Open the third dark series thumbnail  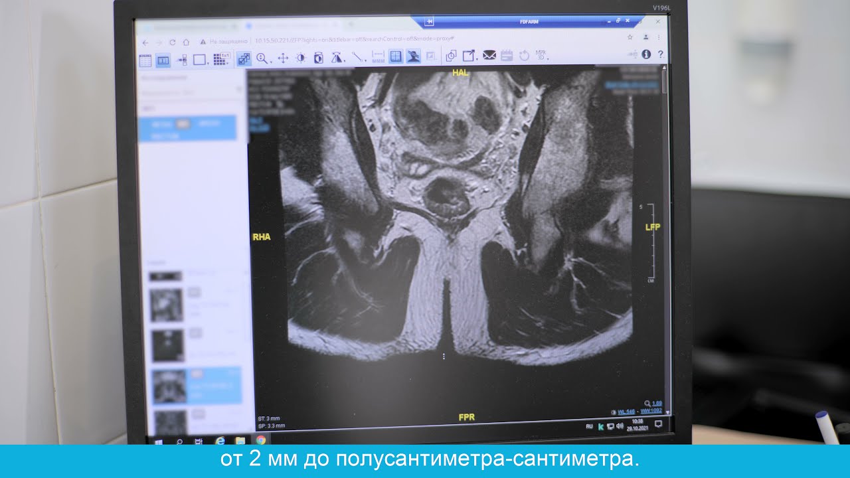click(168, 345)
